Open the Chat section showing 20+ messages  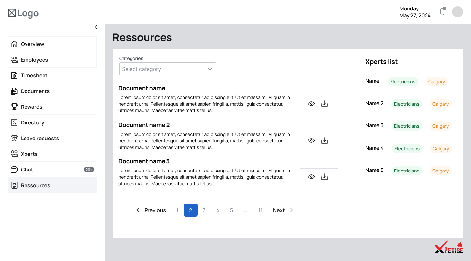point(27,169)
